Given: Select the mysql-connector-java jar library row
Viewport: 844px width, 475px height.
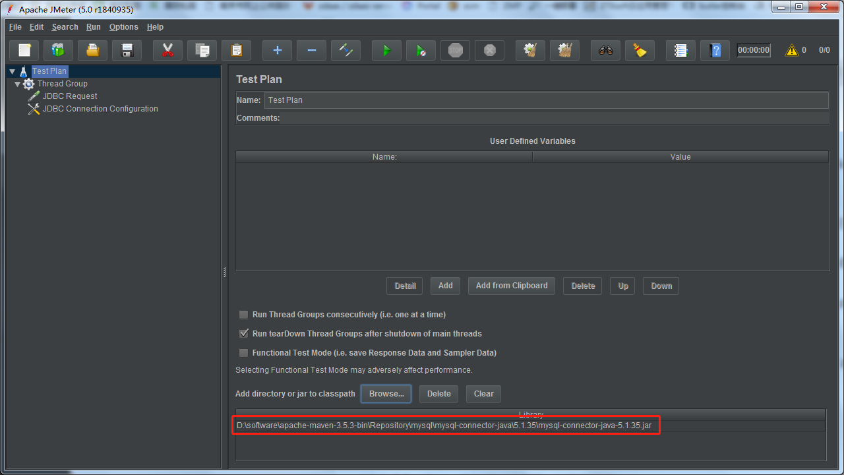Looking at the screenshot, I should (531, 426).
